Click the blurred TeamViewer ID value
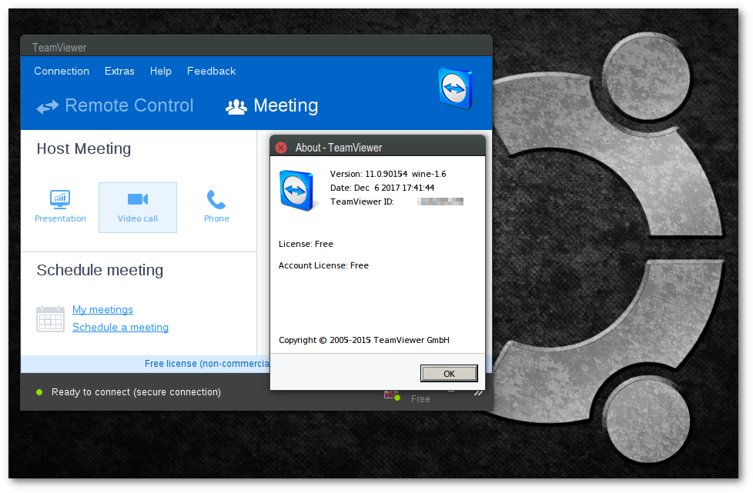This screenshot has height=493, width=753. [x=440, y=202]
